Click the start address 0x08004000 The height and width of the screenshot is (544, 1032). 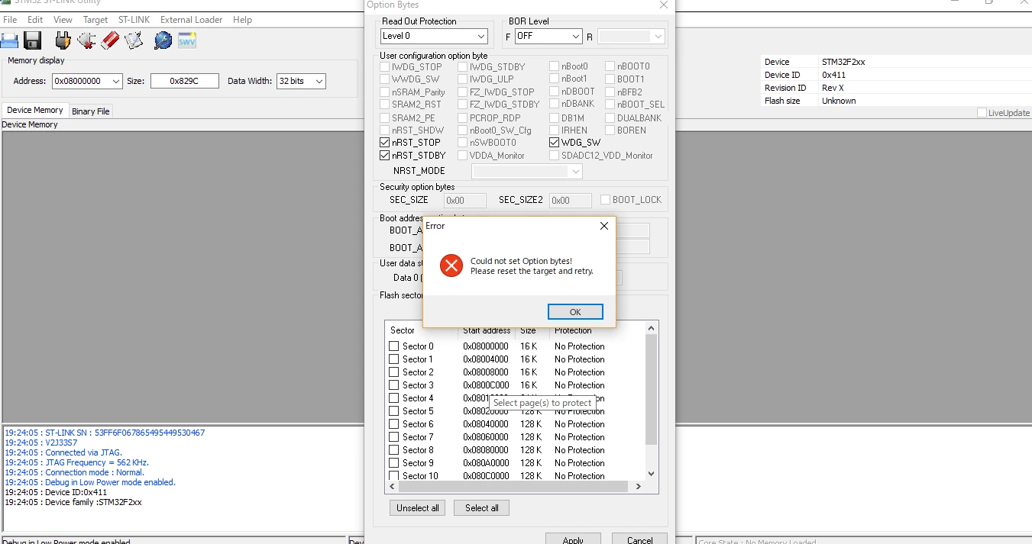tap(486, 359)
